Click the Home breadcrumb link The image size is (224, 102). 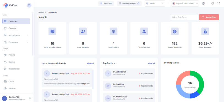point(41,13)
